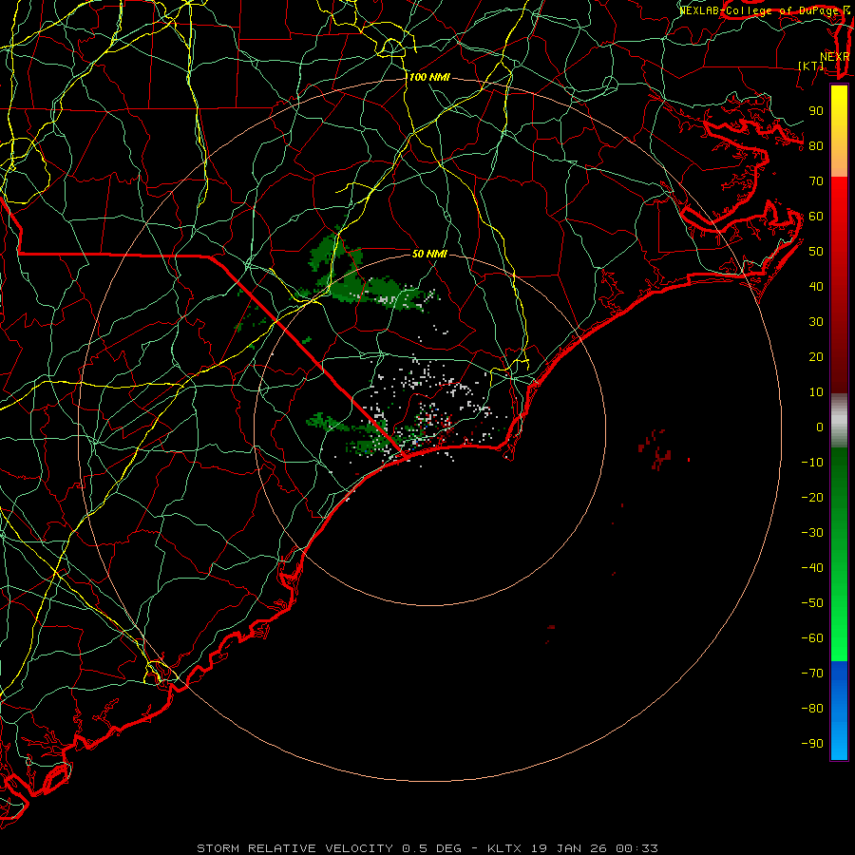Click the -50 value on velocity scale
855x855 pixels.
812,603
